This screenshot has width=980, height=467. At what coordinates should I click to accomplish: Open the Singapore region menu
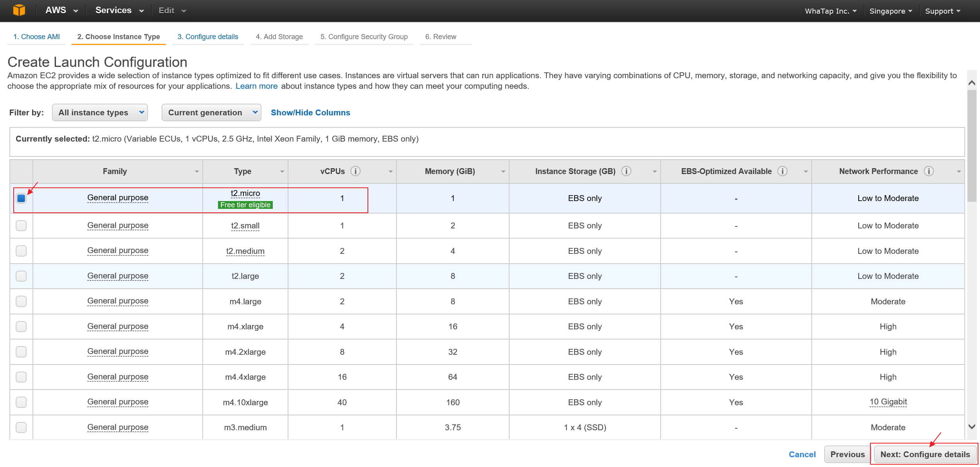click(891, 11)
